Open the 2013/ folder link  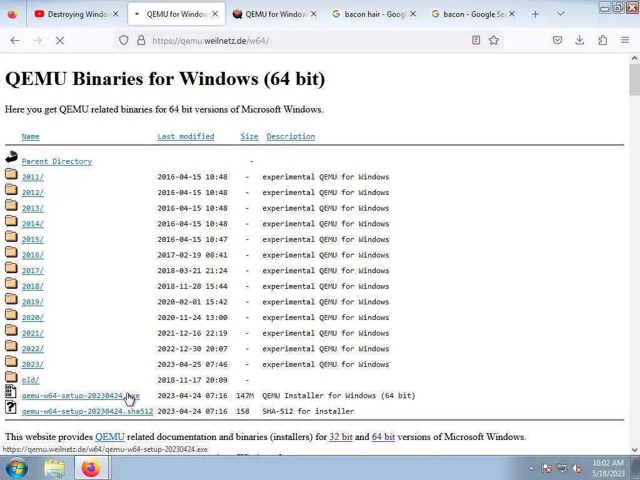(x=32, y=208)
